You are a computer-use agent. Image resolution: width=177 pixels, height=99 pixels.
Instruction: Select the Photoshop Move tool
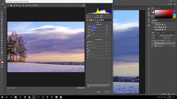click(x=2, y=10)
